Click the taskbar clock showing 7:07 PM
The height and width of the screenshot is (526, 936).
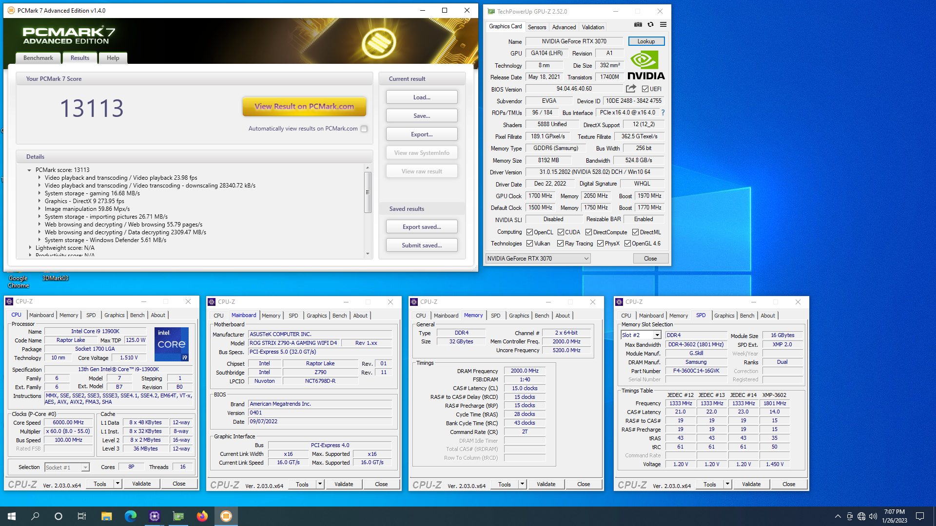point(894,516)
